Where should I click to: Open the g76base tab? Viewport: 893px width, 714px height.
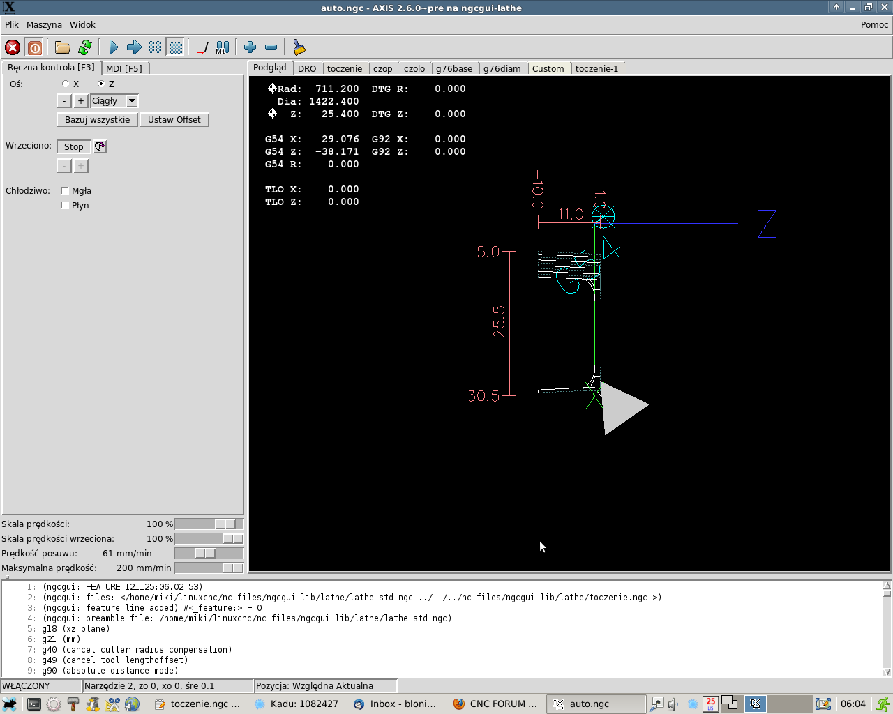point(454,68)
